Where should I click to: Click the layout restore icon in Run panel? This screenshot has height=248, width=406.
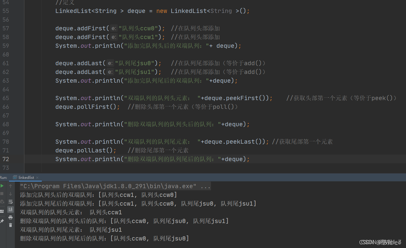[2, 211]
